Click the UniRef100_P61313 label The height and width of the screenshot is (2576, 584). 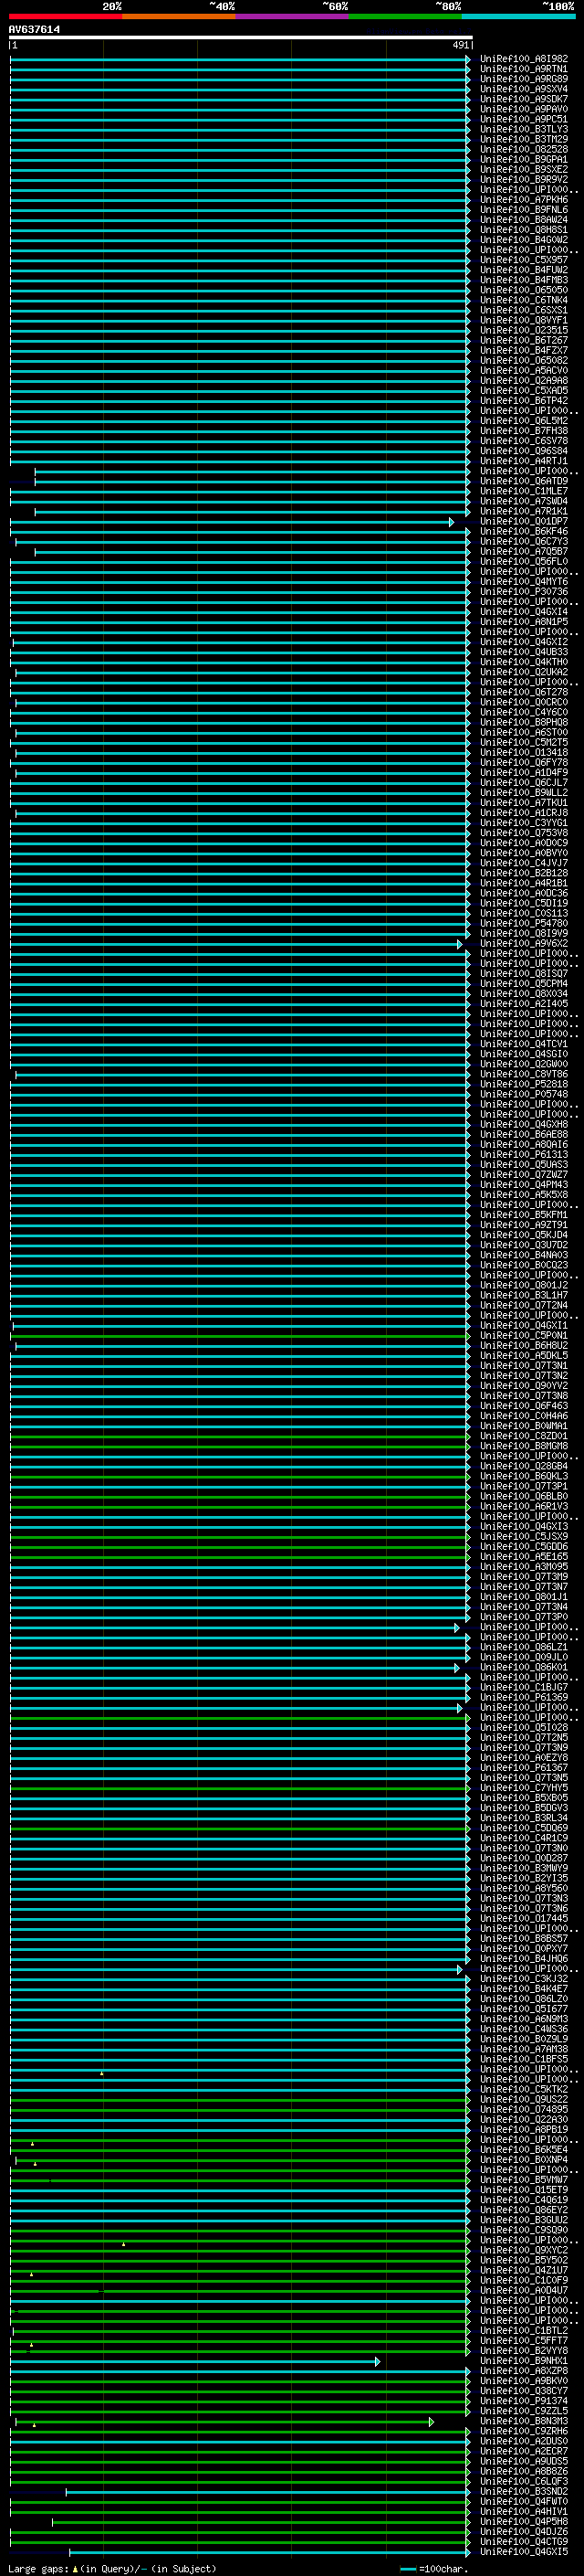(x=524, y=1155)
